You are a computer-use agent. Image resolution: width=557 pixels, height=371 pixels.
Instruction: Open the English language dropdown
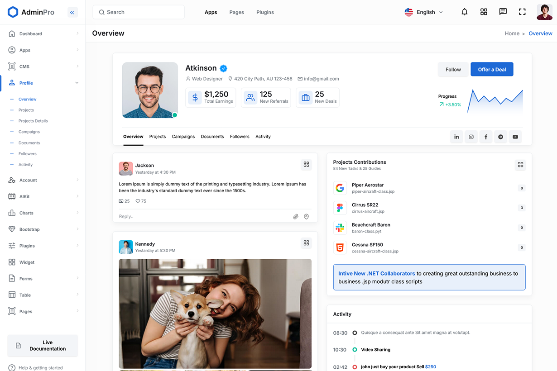pyautogui.click(x=424, y=12)
